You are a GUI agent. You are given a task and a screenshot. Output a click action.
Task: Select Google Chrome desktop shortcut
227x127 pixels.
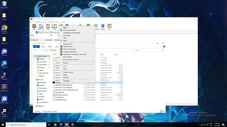[x=4, y=29]
